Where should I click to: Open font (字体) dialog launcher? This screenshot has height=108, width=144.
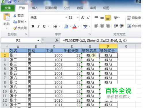pos(90,34)
